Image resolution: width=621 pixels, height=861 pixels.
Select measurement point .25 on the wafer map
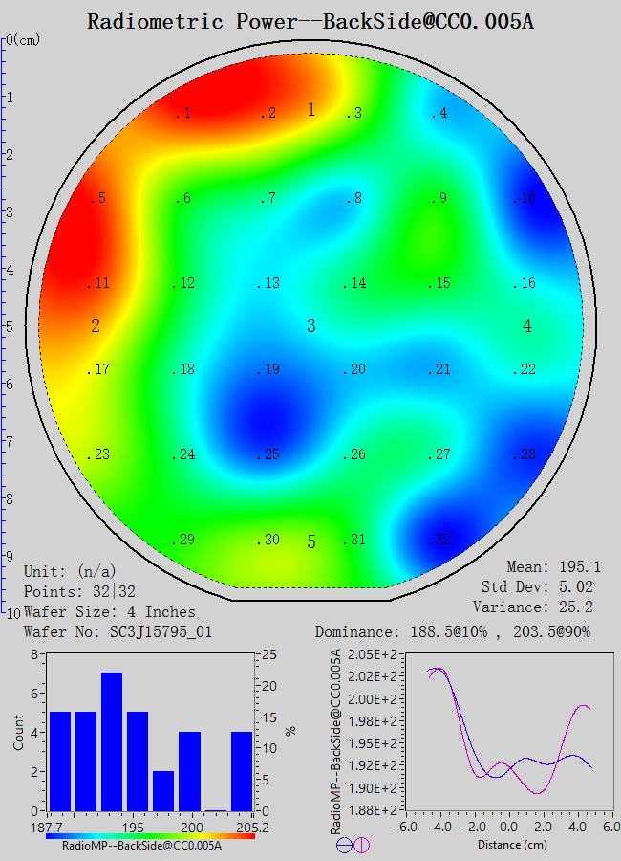pos(269,454)
